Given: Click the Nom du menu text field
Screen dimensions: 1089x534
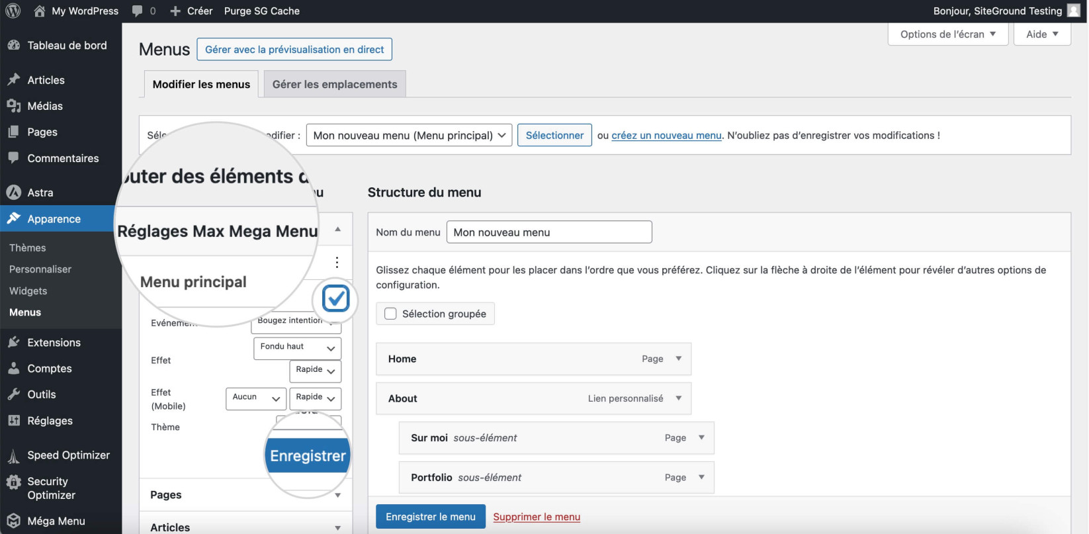Looking at the screenshot, I should pyautogui.click(x=549, y=232).
